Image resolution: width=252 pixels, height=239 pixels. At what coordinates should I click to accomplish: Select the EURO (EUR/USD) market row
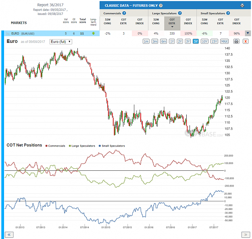click(x=52, y=34)
